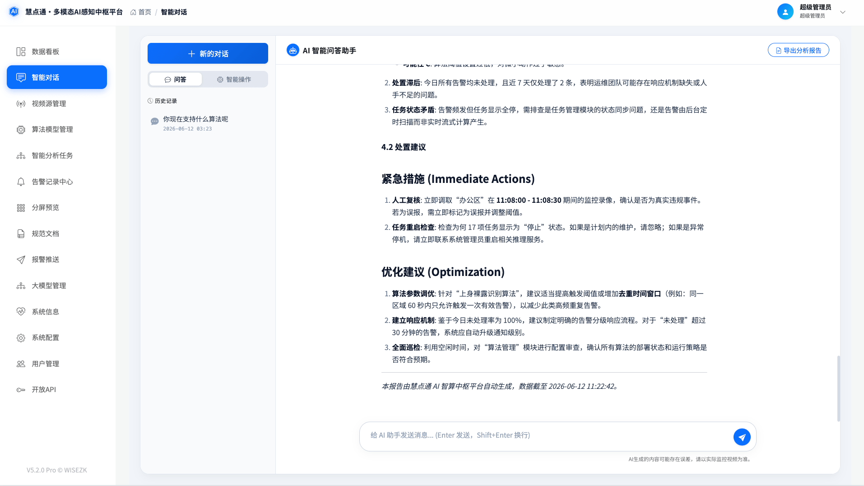Click the plus icon on 新的对话

(191, 54)
